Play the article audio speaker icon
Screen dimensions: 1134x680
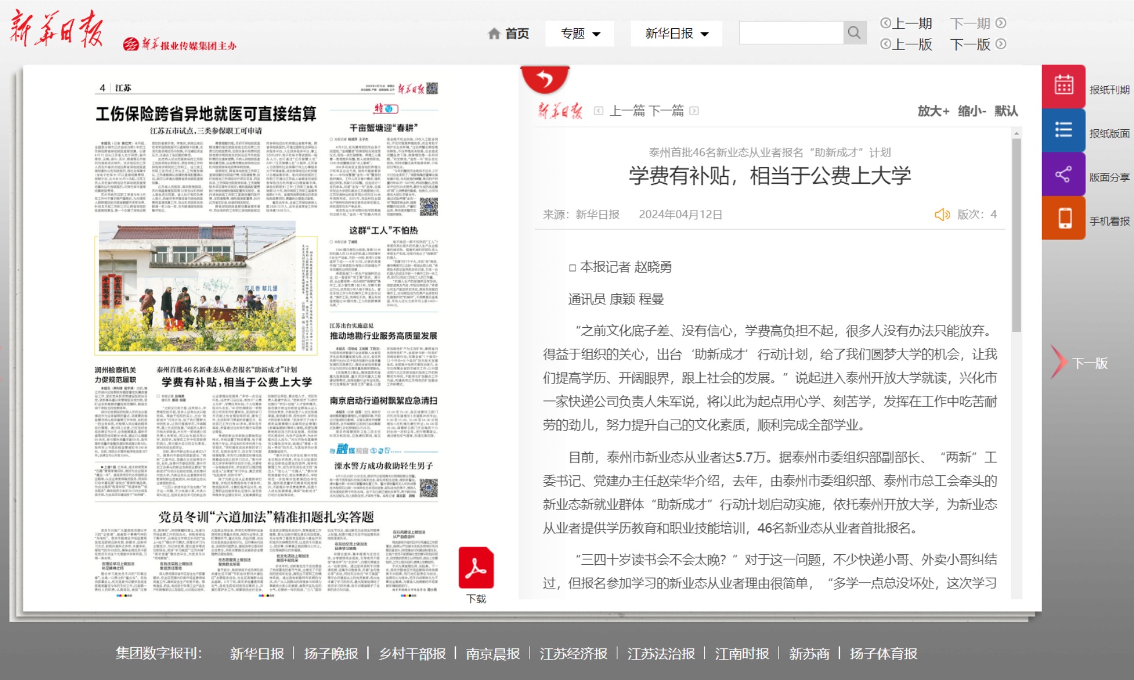point(941,214)
